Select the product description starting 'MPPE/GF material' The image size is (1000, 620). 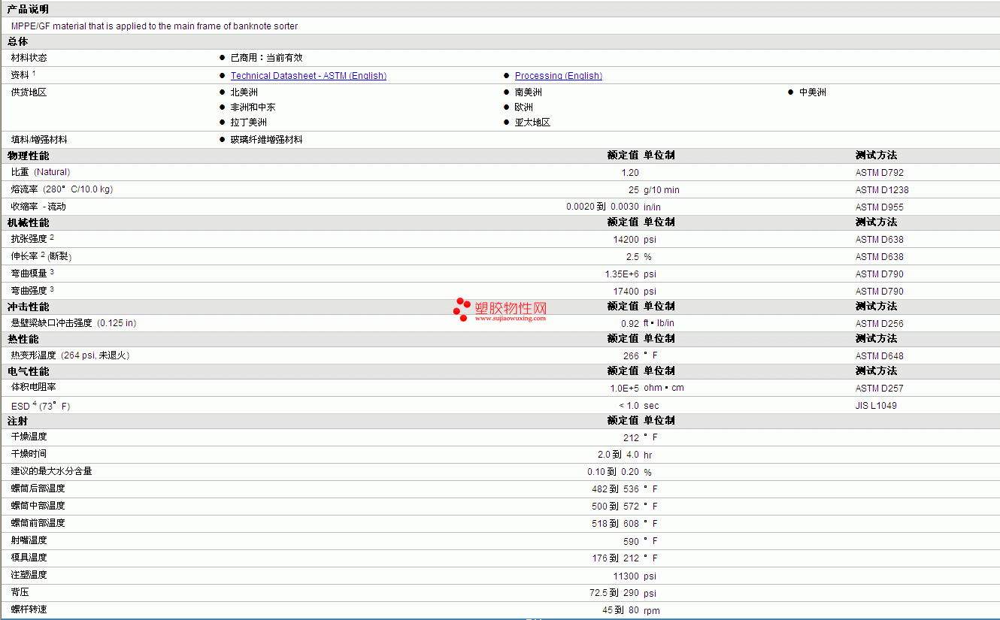point(155,26)
